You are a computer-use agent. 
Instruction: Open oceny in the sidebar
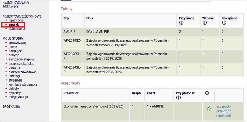click(13, 47)
